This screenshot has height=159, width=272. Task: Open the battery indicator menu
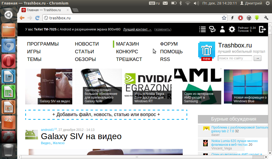click(174, 3)
